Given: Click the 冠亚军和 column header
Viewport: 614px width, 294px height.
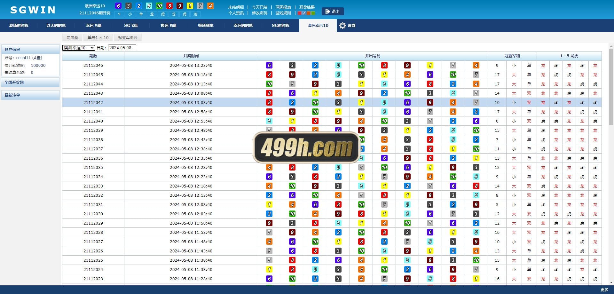Looking at the screenshot, I should click(x=512, y=56).
